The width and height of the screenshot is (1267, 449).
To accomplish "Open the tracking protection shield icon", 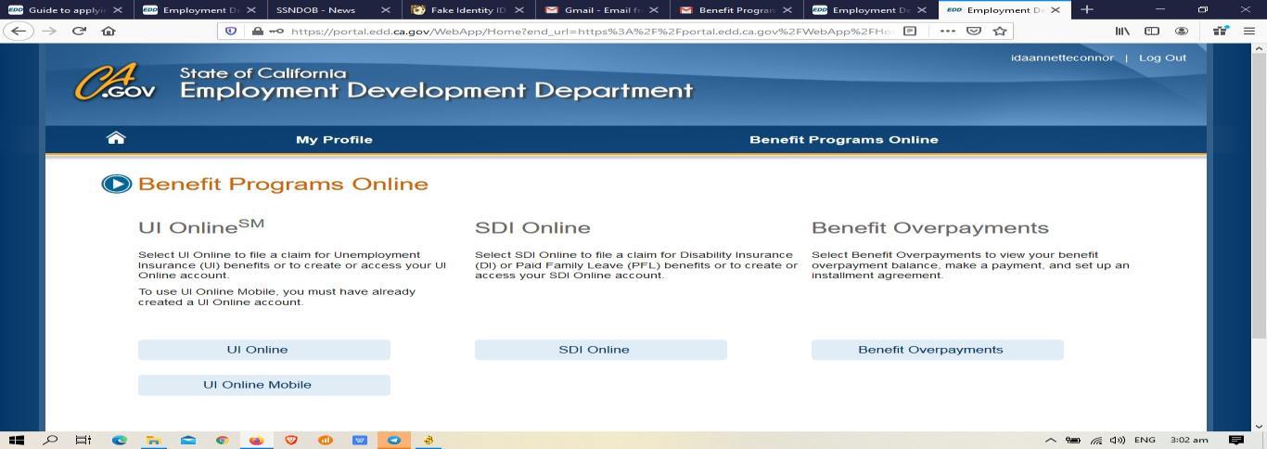I will 232,31.
